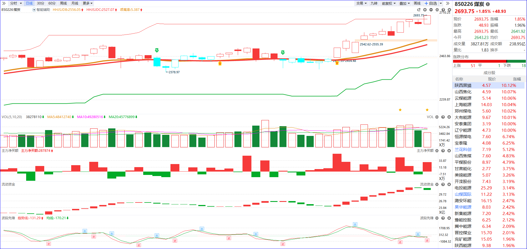The width and height of the screenshot is (527, 249).
Task: Click the zoom-out minus icon on main chart
Action: pos(431,10)
